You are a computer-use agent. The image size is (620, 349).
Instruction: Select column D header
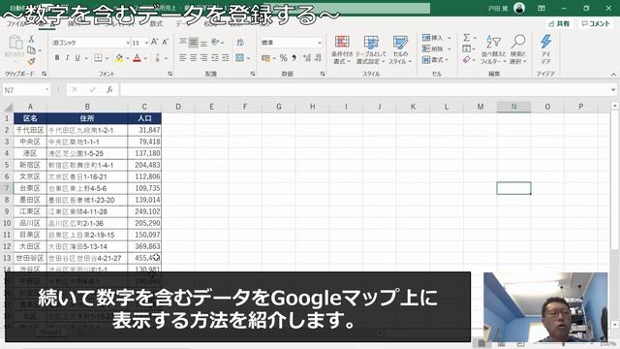[178, 107]
